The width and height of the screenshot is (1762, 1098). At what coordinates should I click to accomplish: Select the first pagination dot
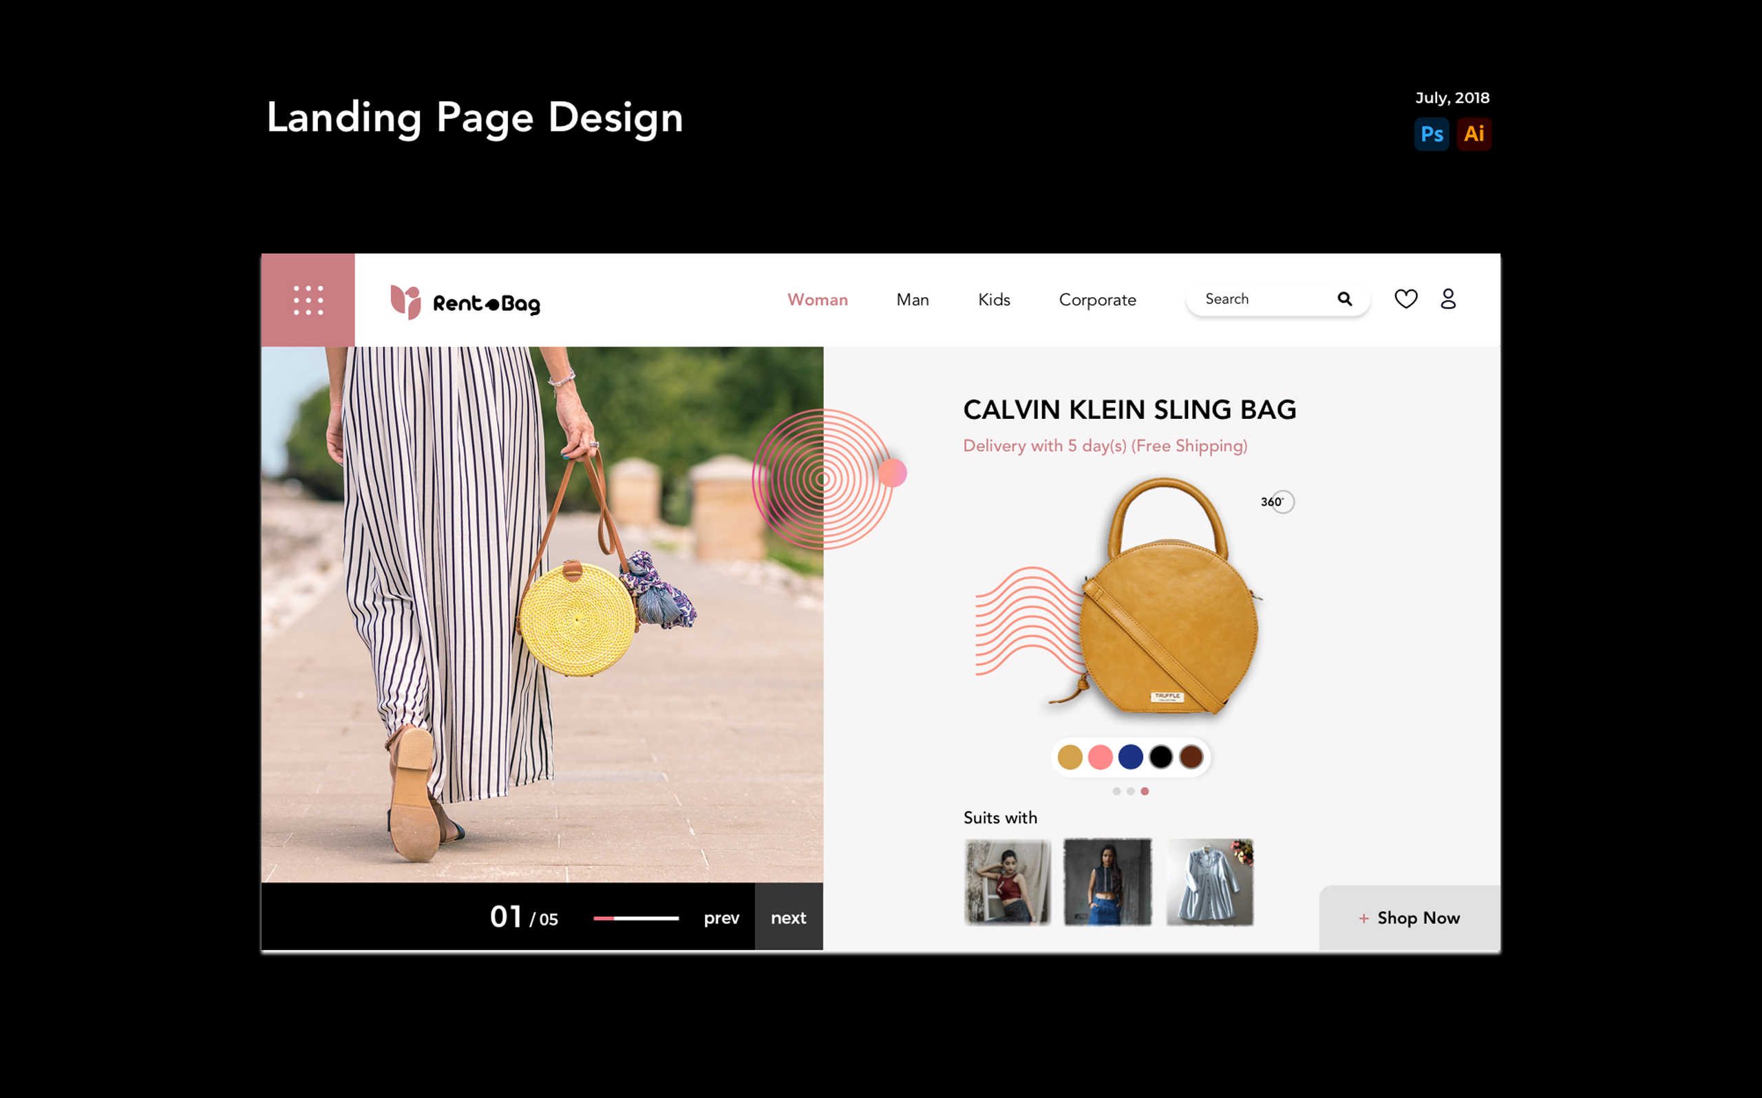pos(1116,792)
